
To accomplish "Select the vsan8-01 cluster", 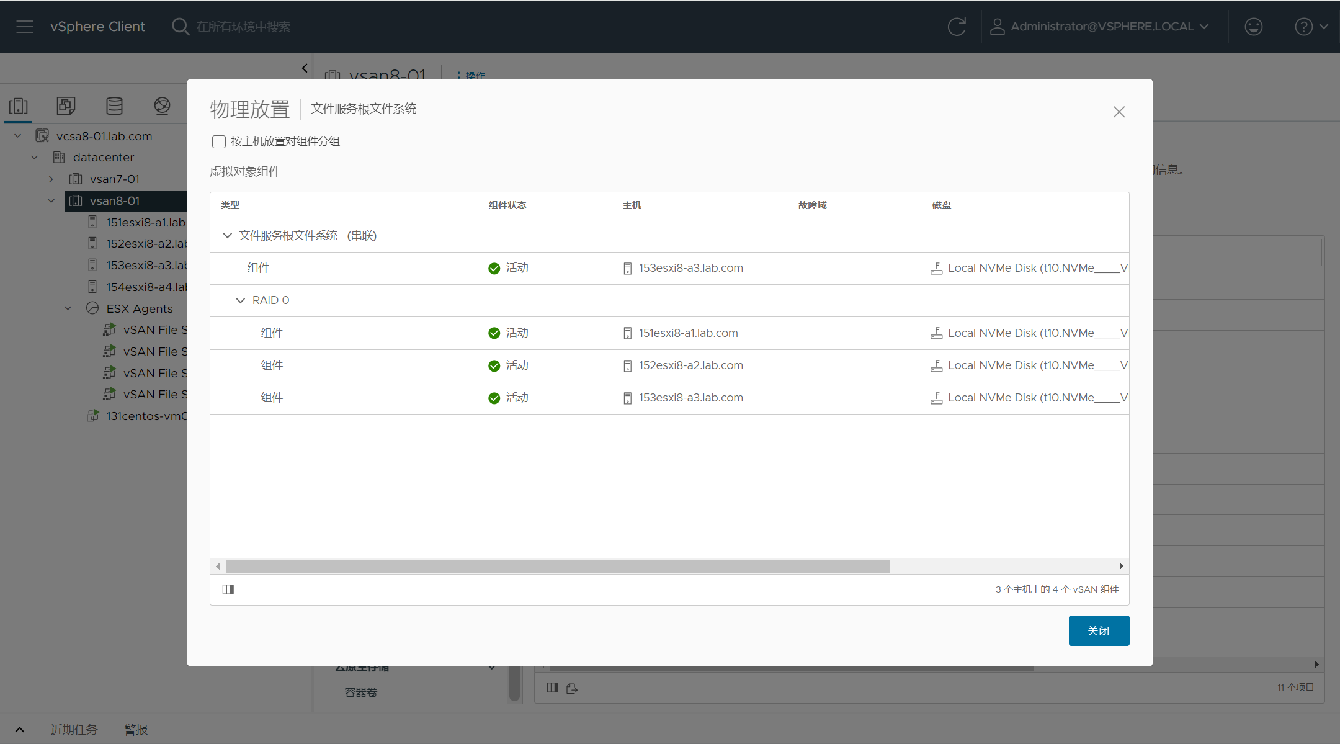I will pos(115,201).
